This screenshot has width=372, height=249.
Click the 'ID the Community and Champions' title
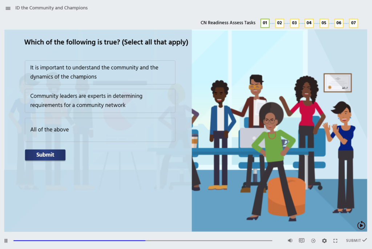tap(51, 8)
